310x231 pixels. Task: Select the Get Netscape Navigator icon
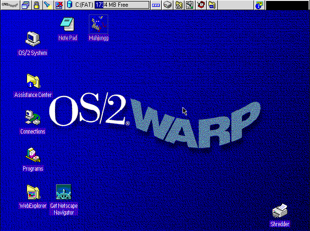pos(64,192)
